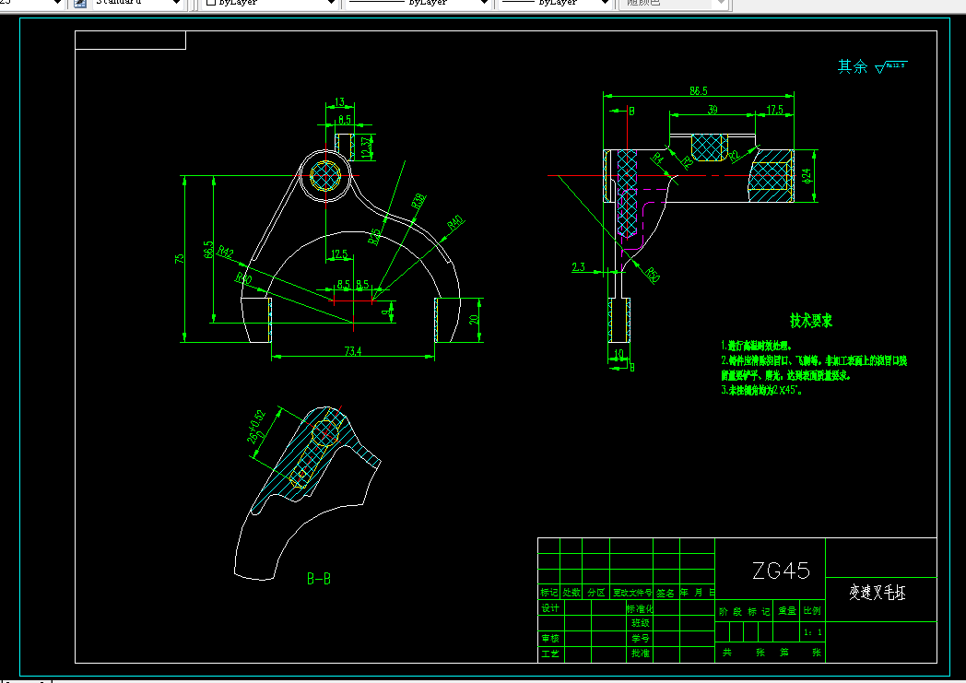Select the 审核 title block cell
This screenshot has width=966, height=683.
[x=550, y=638]
